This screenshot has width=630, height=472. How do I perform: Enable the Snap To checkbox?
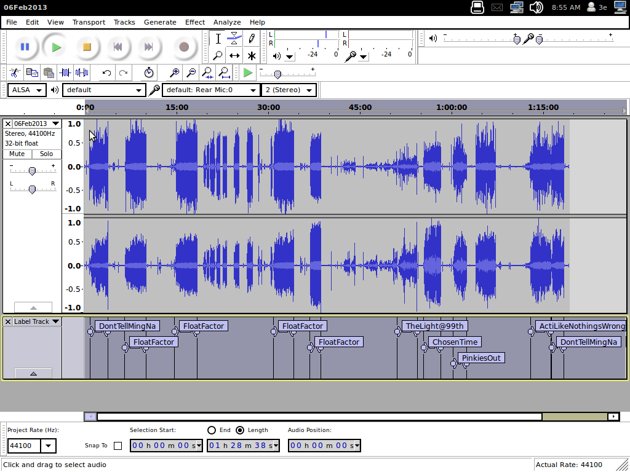pos(118,446)
